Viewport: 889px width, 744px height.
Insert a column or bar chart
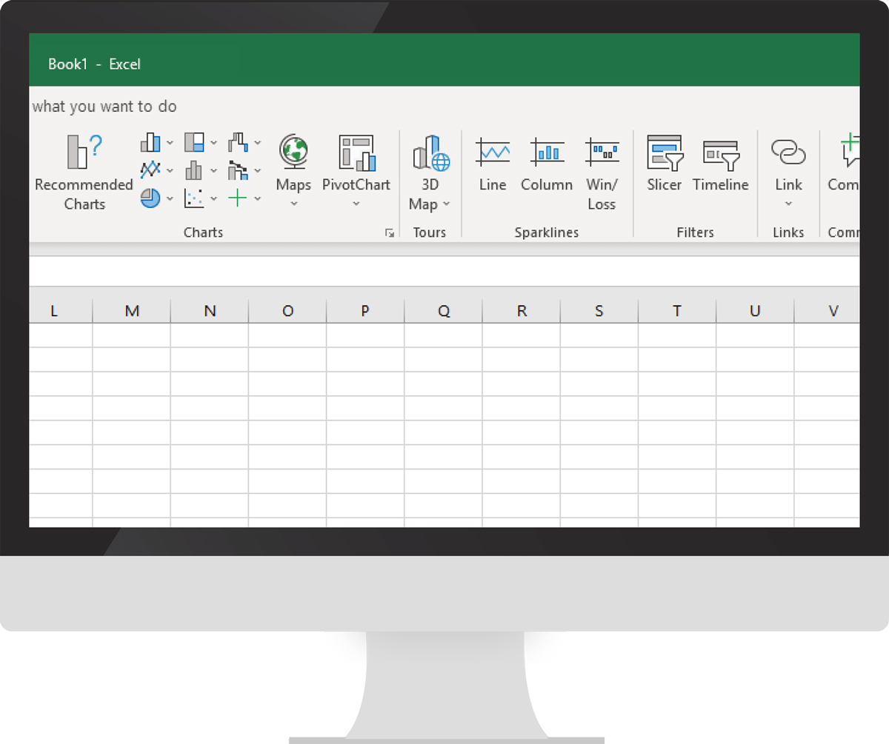tap(150, 142)
